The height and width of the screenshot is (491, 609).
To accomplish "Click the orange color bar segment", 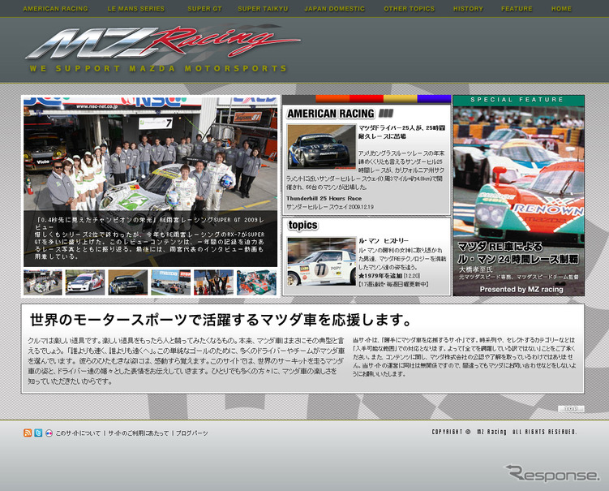I will pyautogui.click(x=332, y=99).
